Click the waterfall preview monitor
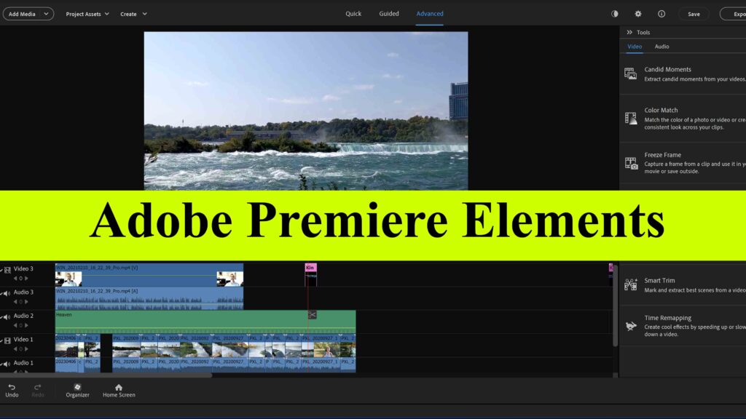The height and width of the screenshot is (419, 746). coord(306,111)
